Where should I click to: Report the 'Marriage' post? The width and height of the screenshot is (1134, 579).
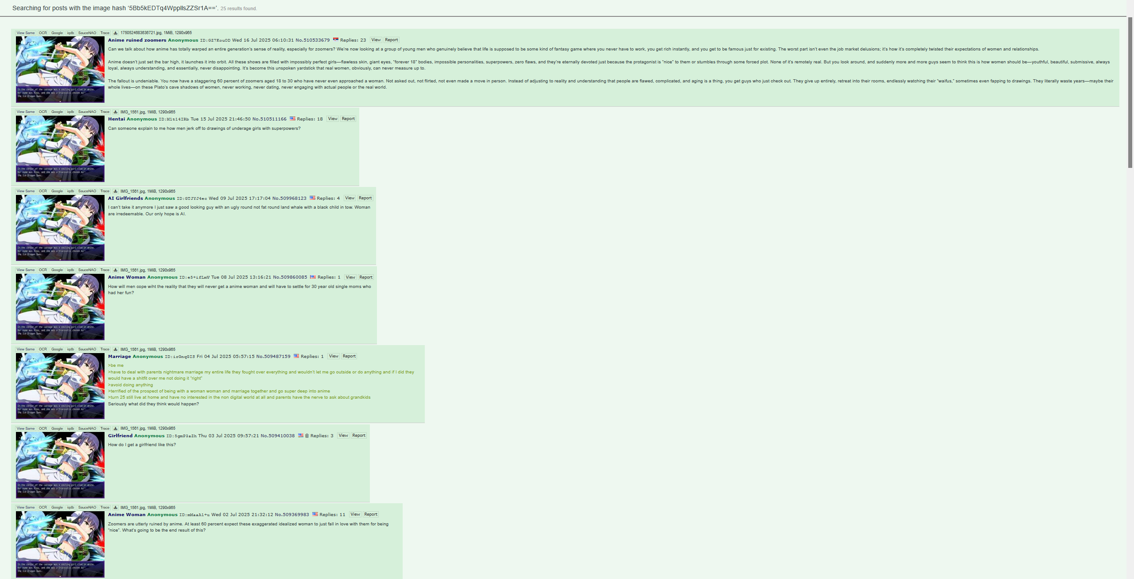[349, 356]
